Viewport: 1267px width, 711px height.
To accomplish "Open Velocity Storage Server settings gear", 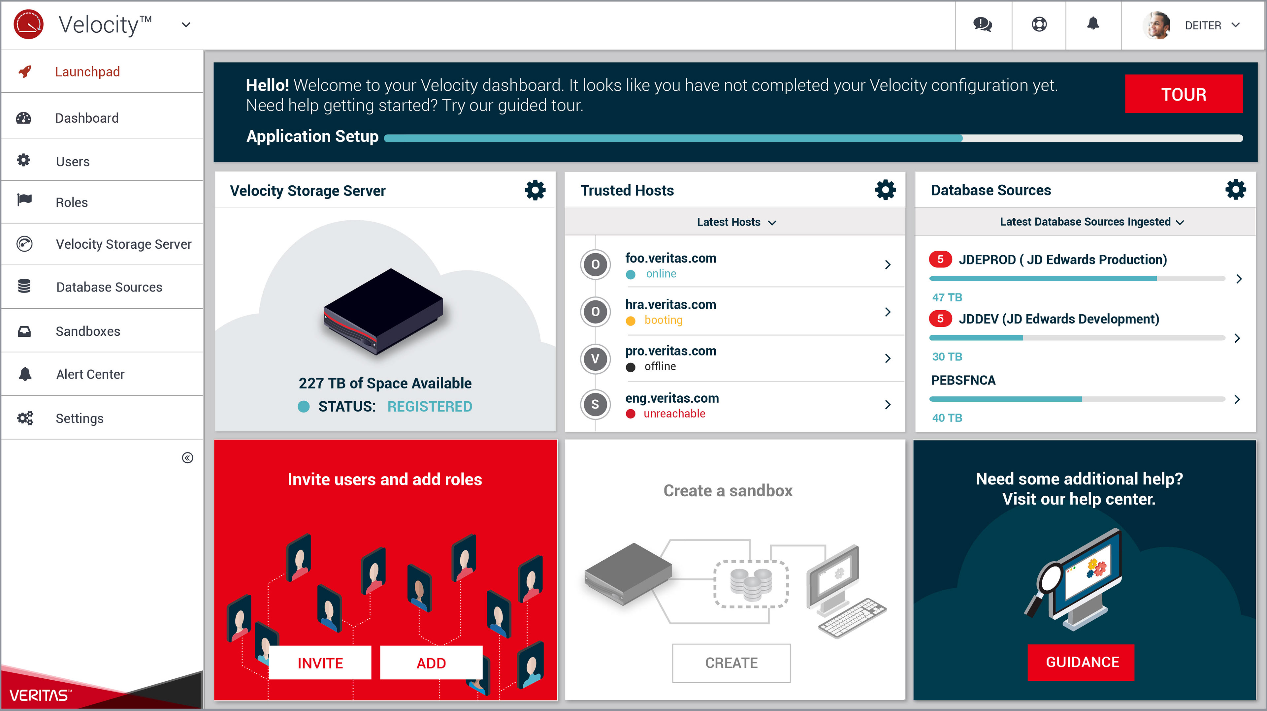I will coord(535,190).
